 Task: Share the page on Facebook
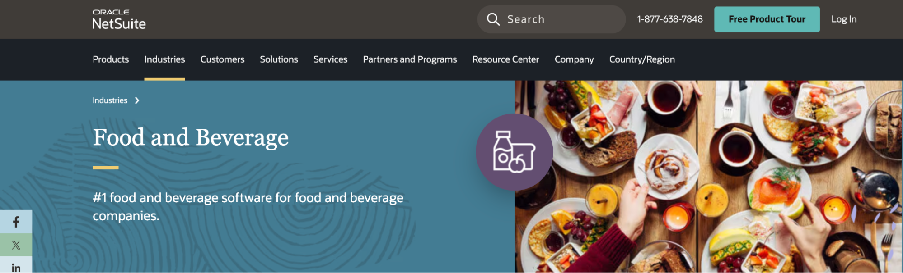coord(16,221)
